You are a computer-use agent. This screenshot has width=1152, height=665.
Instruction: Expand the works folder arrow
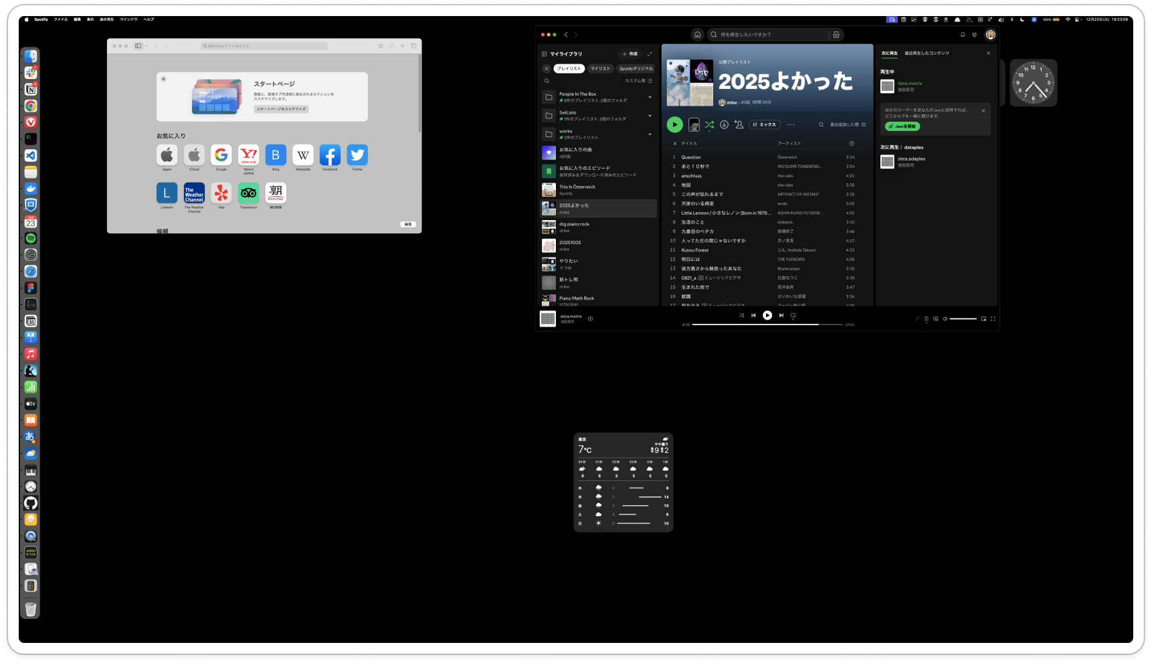click(x=650, y=134)
